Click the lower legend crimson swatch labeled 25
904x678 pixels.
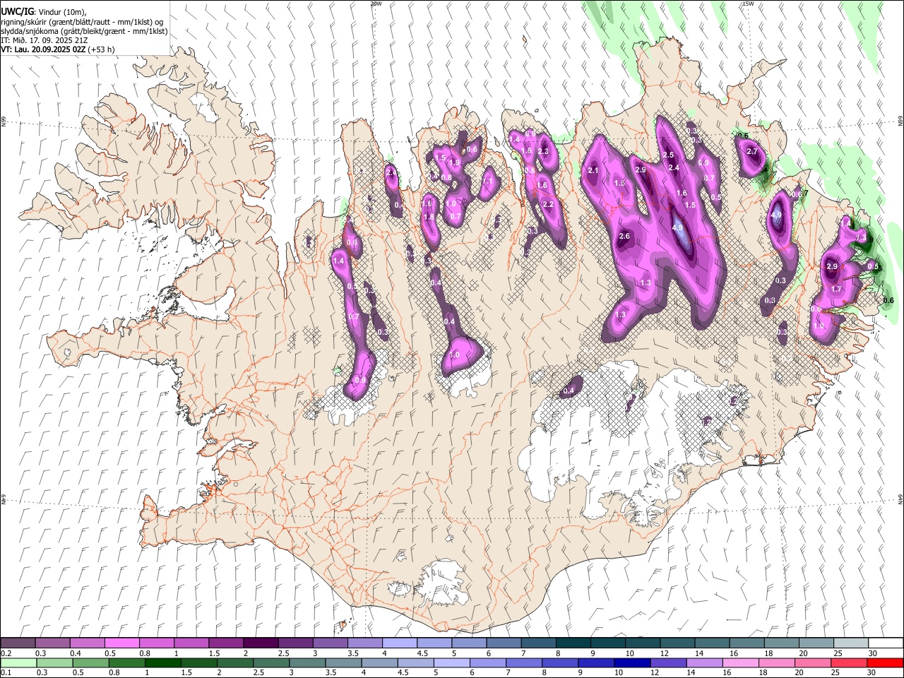[x=848, y=662]
